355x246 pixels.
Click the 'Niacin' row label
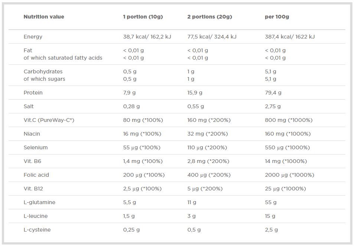[32, 134]
